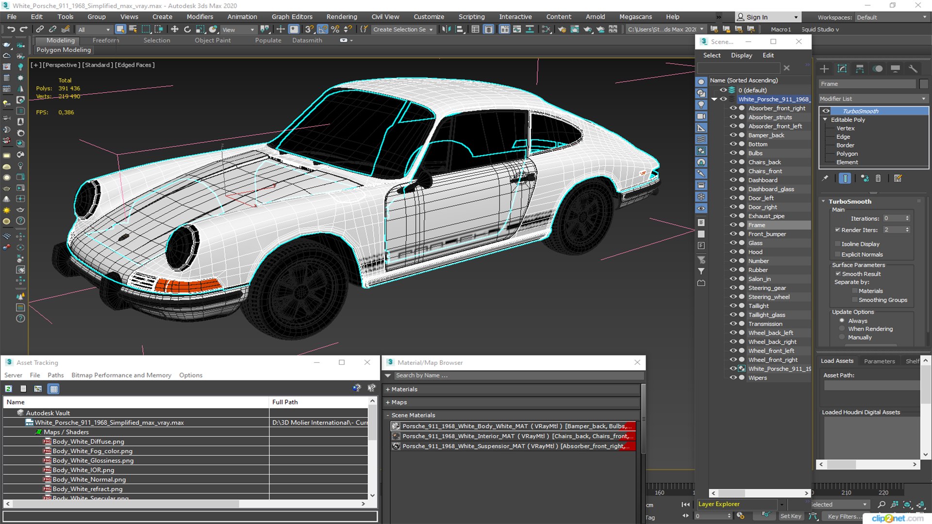The image size is (932, 524).
Task: Click the Pin Stack icon
Action: [825, 179]
